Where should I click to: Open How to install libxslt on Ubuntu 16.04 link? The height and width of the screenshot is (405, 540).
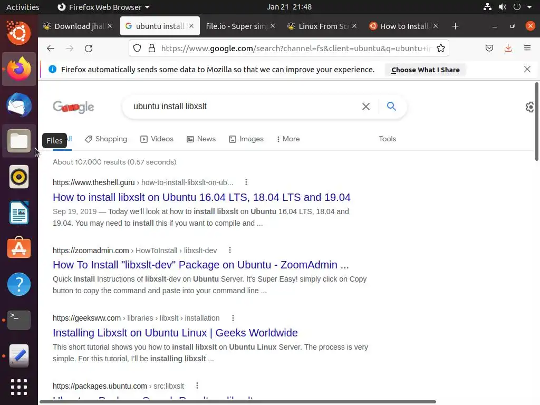[201, 197]
